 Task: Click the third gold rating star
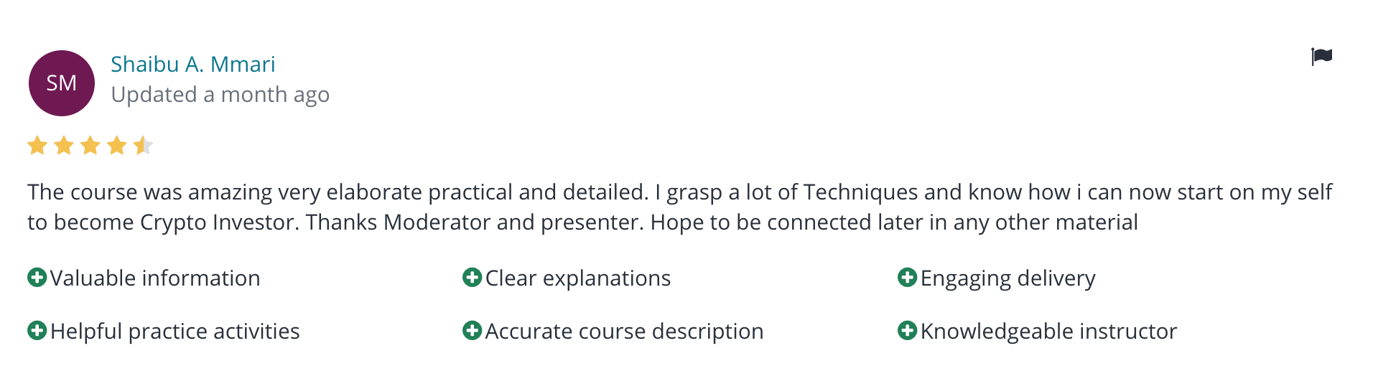(x=90, y=146)
